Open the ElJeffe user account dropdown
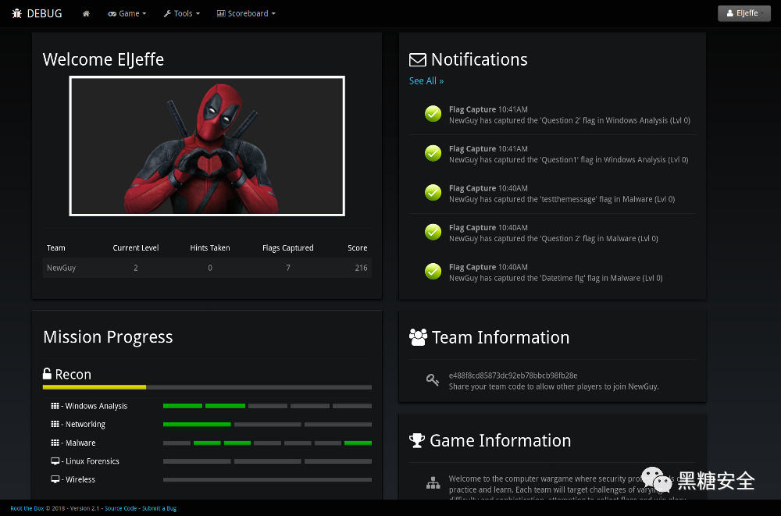Image resolution: width=781 pixels, height=516 pixels. (744, 13)
